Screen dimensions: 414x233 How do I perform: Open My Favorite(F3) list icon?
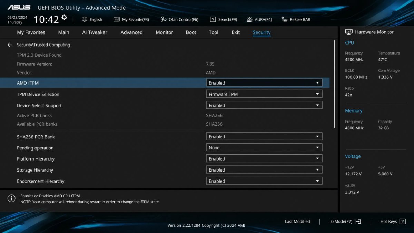pos(117,19)
